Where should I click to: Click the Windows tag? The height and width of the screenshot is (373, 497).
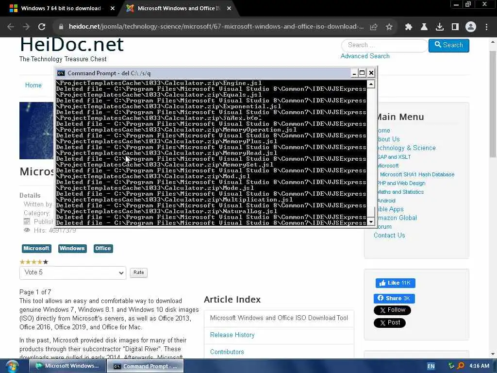pos(72,248)
